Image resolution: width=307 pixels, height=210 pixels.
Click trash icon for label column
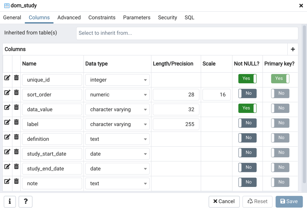pyautogui.click(x=17, y=122)
